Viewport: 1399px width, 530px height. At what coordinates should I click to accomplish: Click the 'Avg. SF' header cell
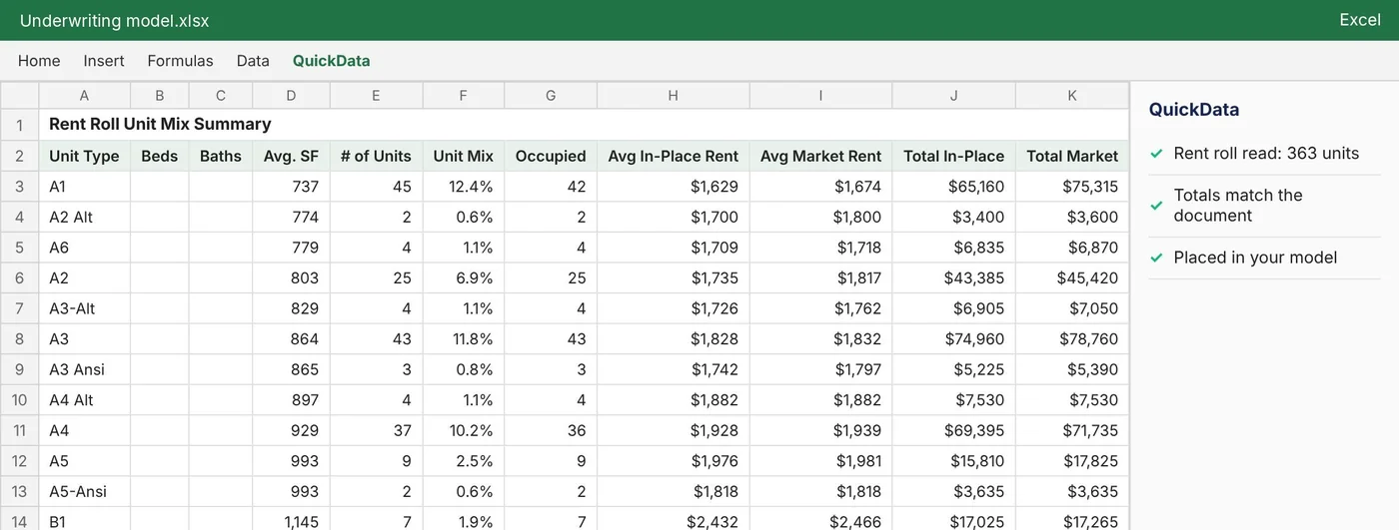291,156
